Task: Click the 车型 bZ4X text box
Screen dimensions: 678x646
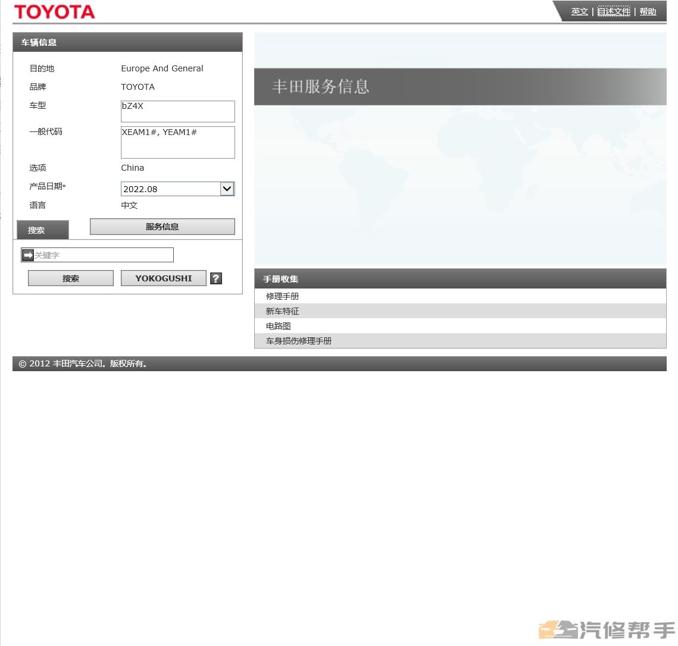Action: pyautogui.click(x=178, y=111)
